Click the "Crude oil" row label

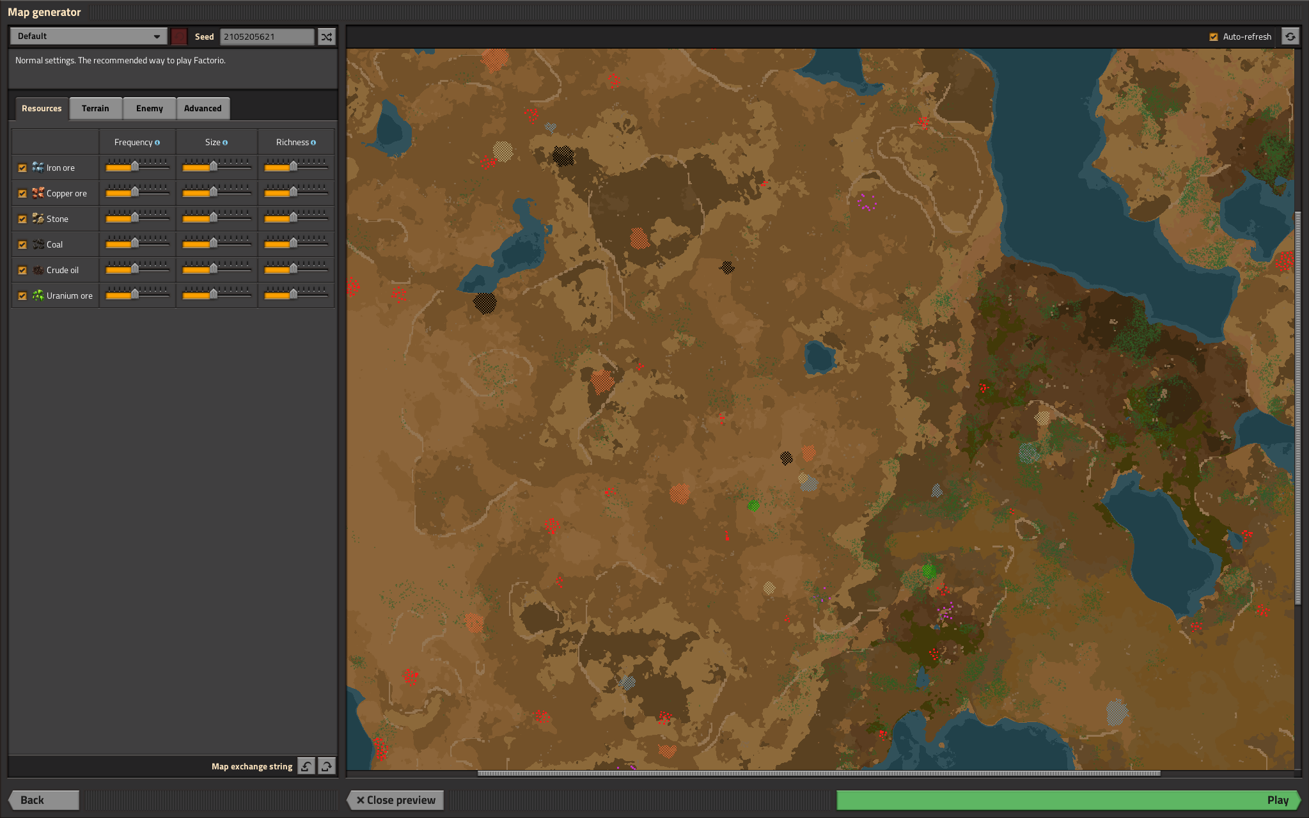[63, 270]
